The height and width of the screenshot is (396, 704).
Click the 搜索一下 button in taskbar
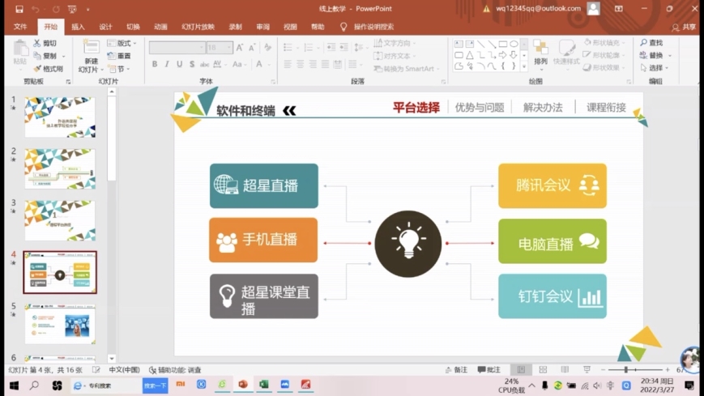155,385
